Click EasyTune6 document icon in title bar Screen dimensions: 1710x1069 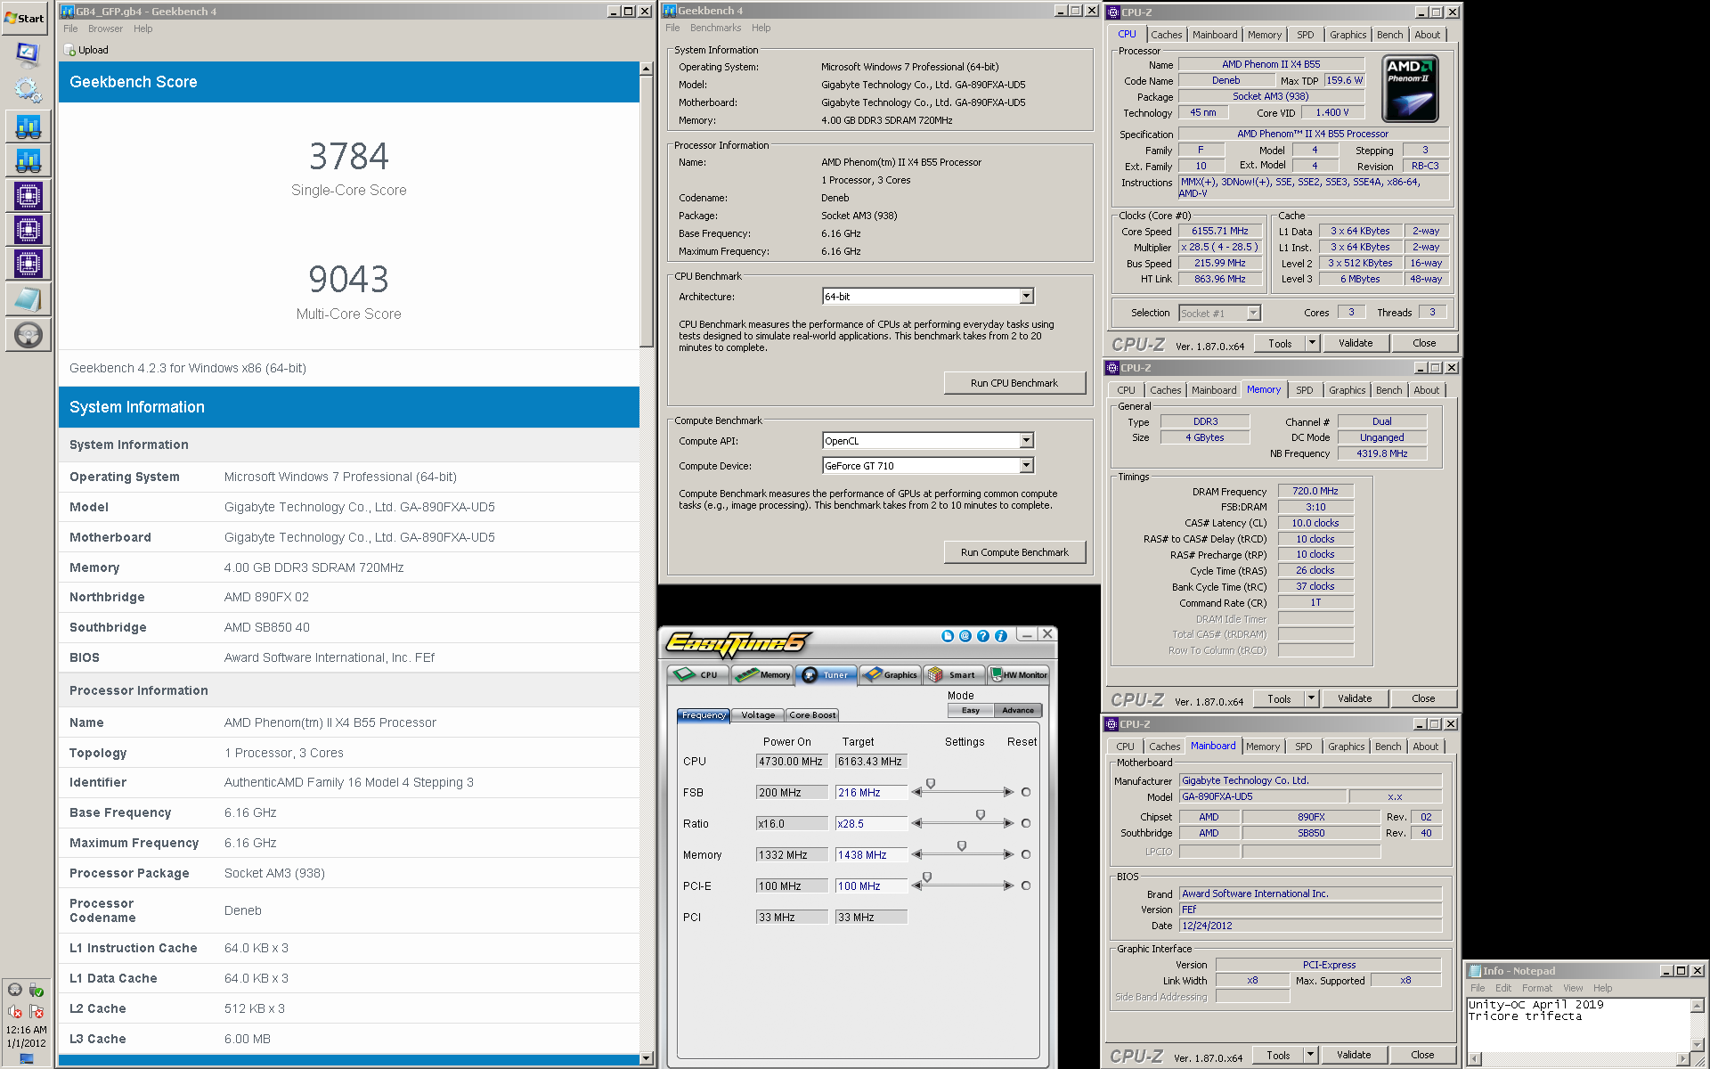tap(947, 636)
